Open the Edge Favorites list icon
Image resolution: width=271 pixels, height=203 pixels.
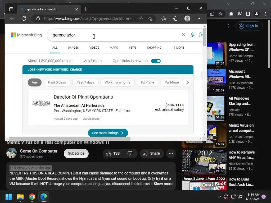coord(164,19)
